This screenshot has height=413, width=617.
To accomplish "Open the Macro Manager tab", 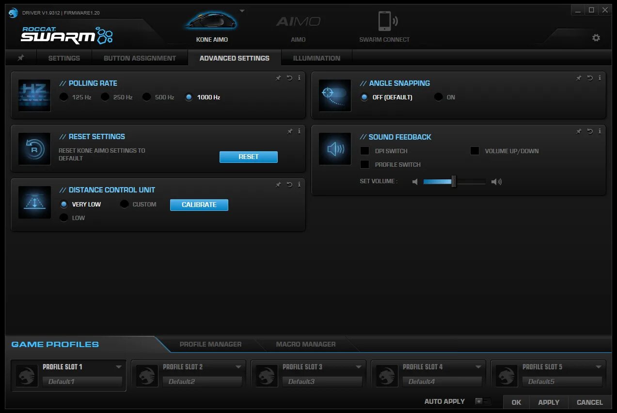I will (306, 344).
